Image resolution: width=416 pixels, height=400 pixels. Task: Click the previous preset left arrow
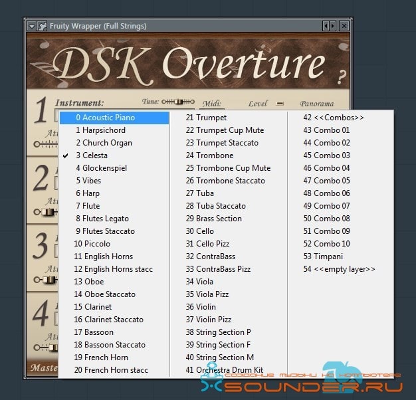click(326, 26)
